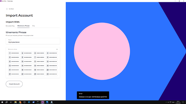Open File Explorer from the taskbar
Viewport: 186px width, 104px height.
pos(16,102)
